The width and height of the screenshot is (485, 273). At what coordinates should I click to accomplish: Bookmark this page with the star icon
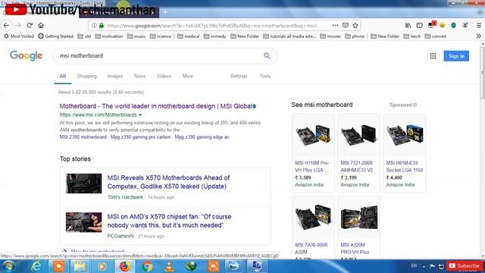(x=355, y=25)
